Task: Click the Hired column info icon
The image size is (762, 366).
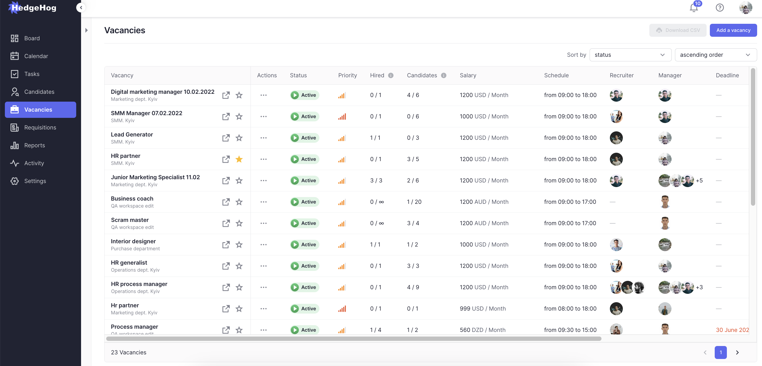Action: (391, 75)
